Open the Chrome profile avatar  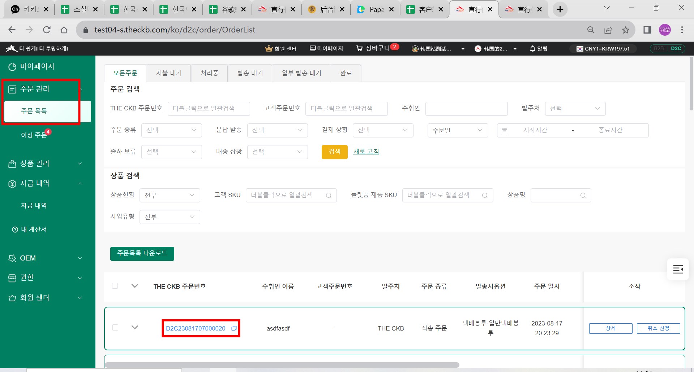point(665,30)
